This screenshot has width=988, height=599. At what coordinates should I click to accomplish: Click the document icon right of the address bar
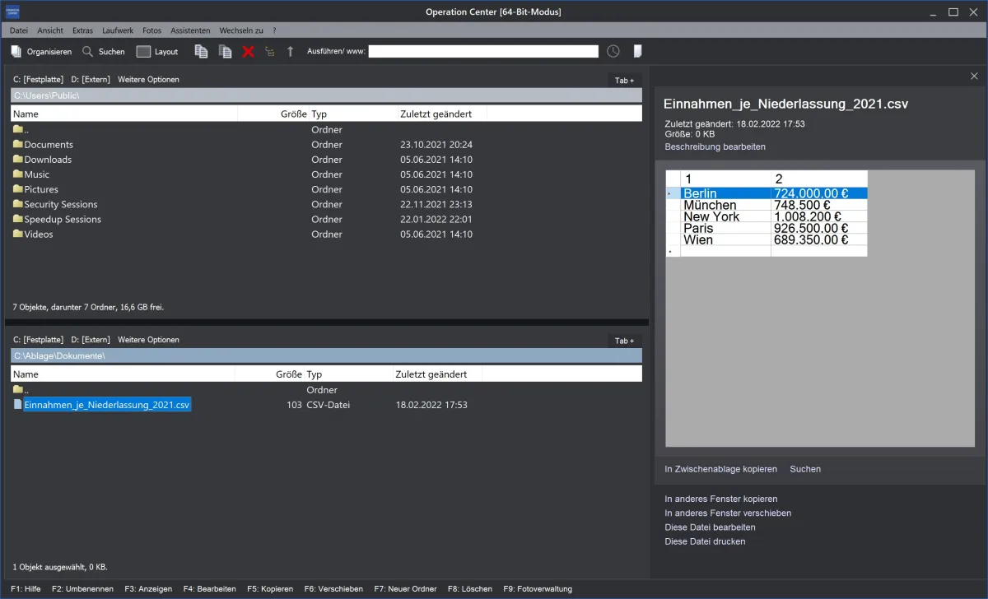pyautogui.click(x=636, y=50)
